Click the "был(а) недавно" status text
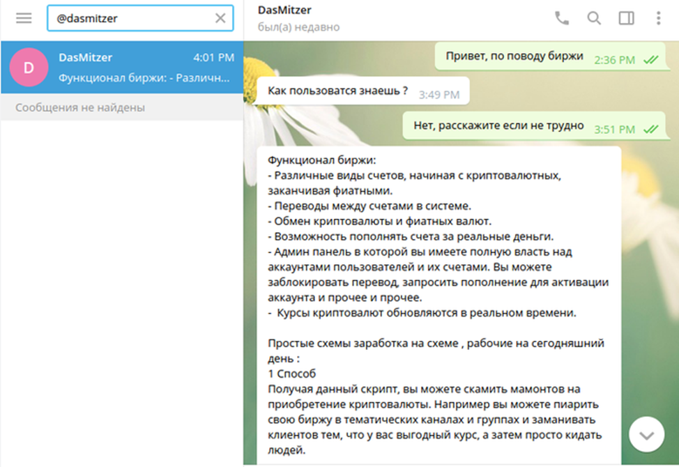679x467 pixels. [x=298, y=27]
